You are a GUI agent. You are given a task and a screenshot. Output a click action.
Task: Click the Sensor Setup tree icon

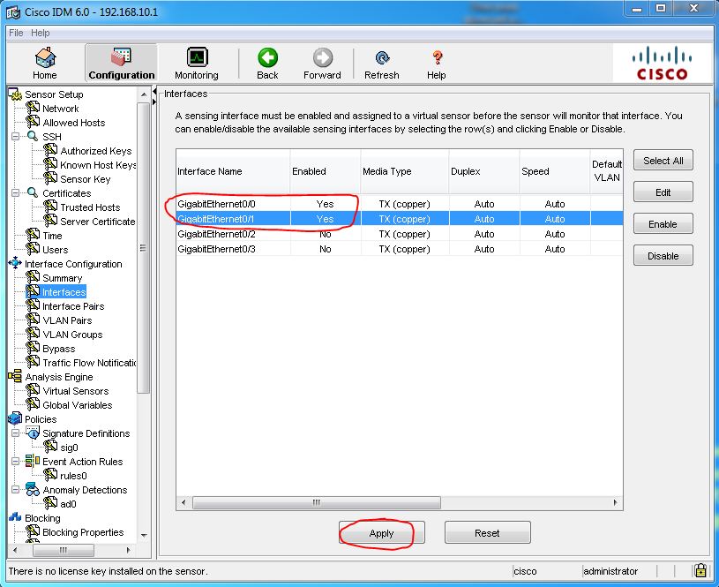15,94
